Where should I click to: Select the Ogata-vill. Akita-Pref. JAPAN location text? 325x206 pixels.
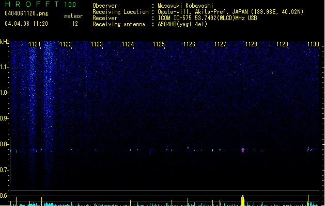230,12
